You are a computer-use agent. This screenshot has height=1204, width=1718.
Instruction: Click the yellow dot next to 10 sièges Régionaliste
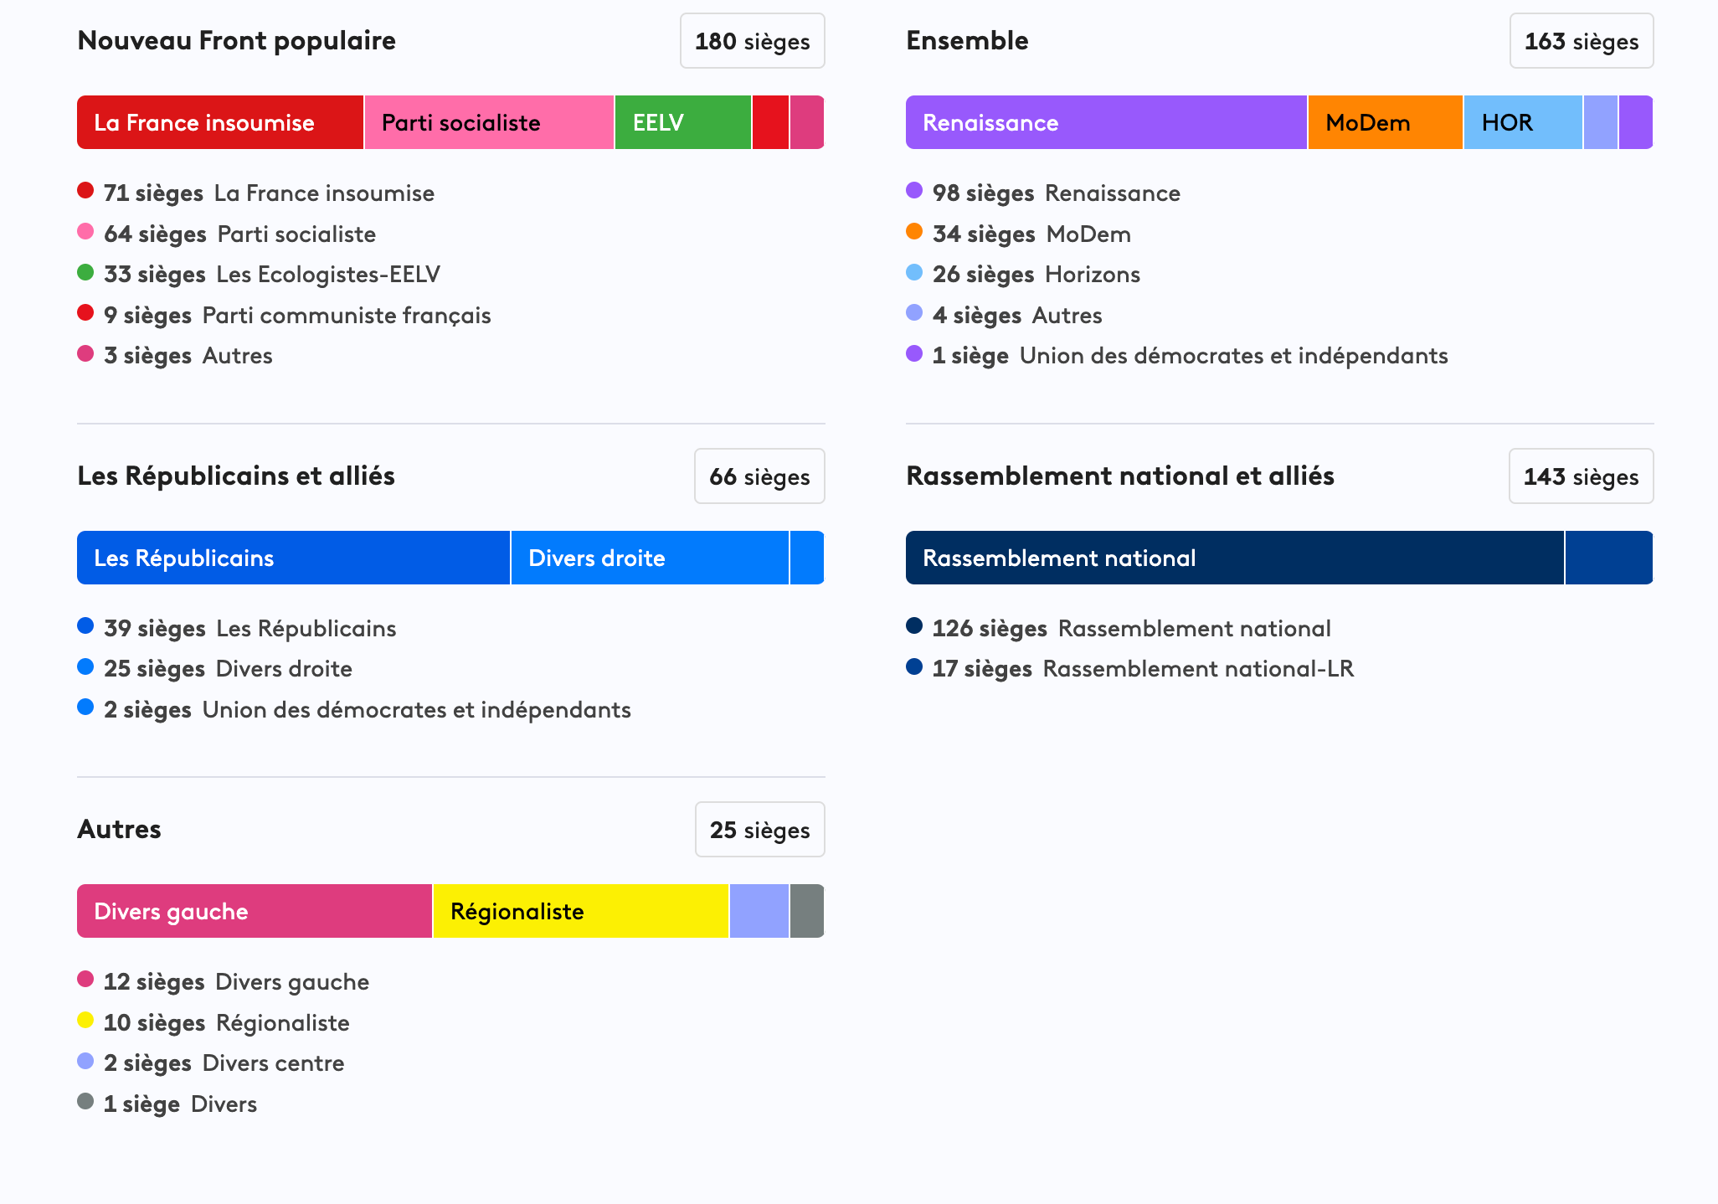point(85,1020)
